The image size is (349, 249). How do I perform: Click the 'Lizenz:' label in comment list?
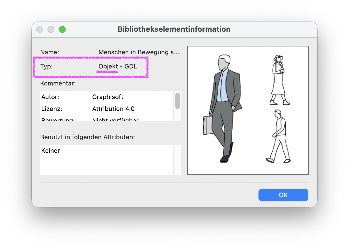click(x=51, y=109)
